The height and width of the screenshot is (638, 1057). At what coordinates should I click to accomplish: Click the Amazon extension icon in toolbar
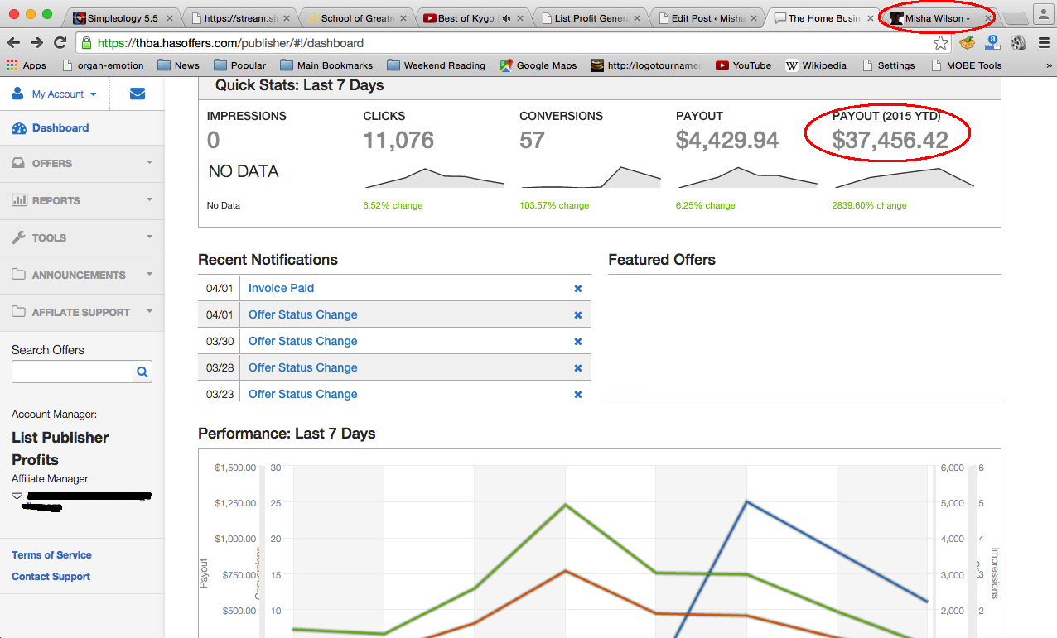point(992,43)
